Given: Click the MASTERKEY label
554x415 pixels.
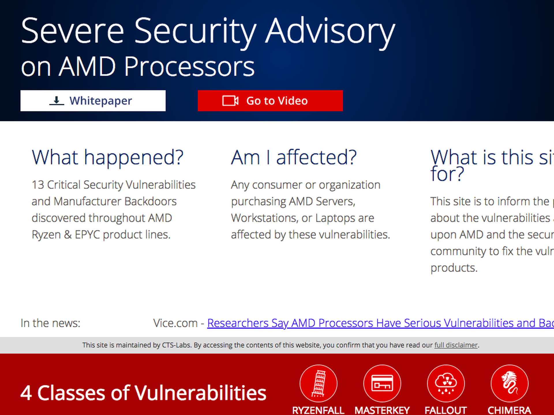Looking at the screenshot, I should click(x=382, y=410).
